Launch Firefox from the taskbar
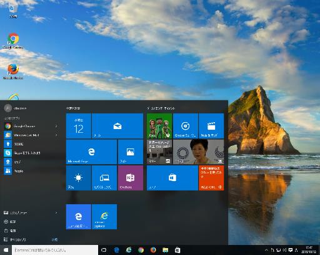The width and height of the screenshot is (320, 255). 153,250
